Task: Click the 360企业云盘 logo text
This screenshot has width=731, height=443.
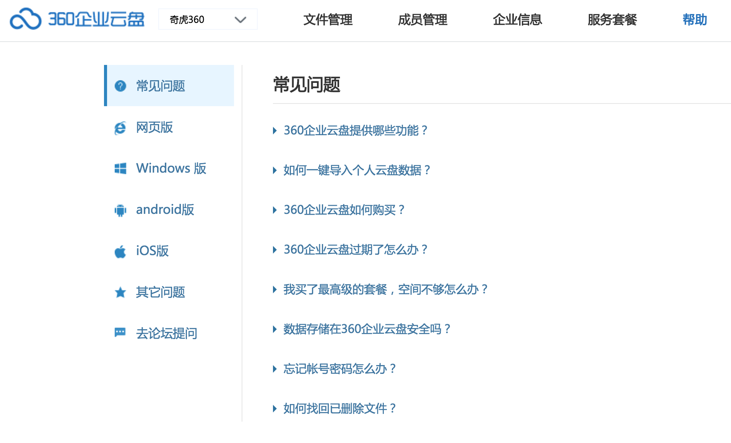Action: coord(96,19)
